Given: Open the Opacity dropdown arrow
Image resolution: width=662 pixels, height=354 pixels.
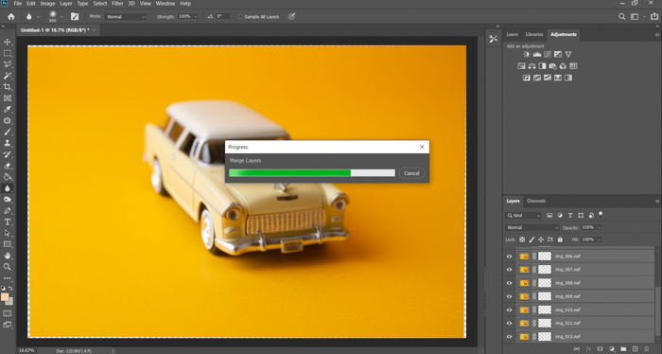Looking at the screenshot, I should [x=599, y=228].
